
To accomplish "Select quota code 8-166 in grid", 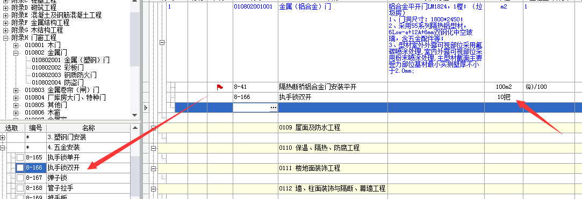I will (255, 97).
